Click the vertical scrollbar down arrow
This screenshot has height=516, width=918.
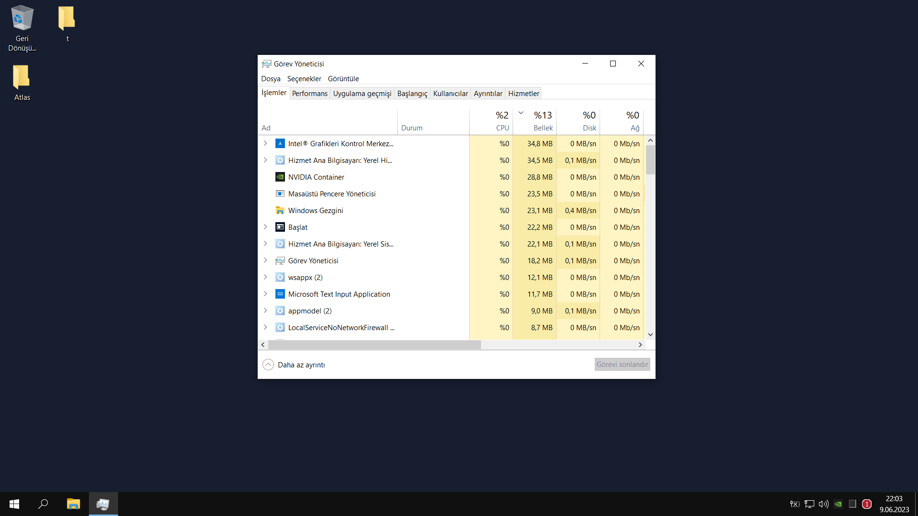tap(650, 334)
